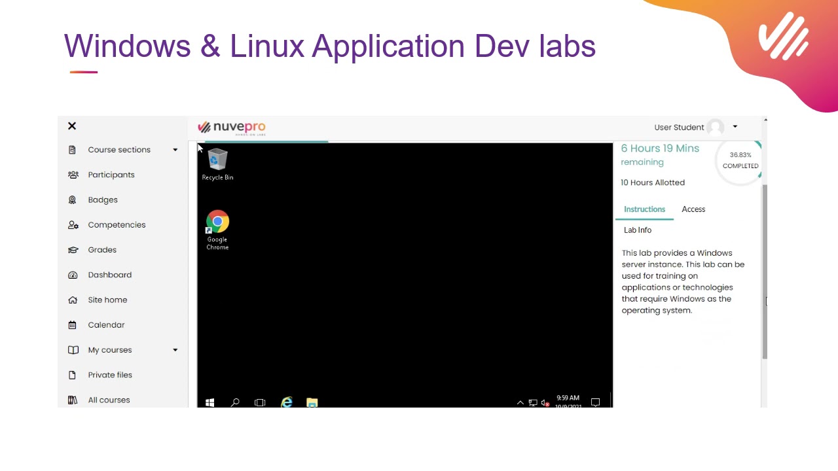Open the Action Center notifications icon
The width and height of the screenshot is (838, 471).
(x=595, y=402)
